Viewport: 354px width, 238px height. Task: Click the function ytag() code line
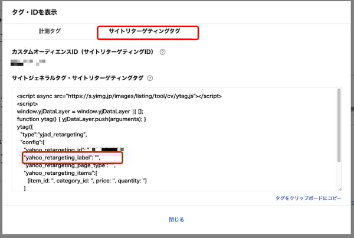coord(81,119)
